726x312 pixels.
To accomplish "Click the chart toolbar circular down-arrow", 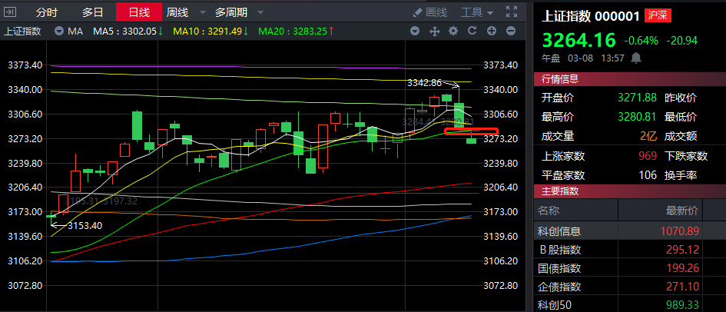I will coord(415,31).
